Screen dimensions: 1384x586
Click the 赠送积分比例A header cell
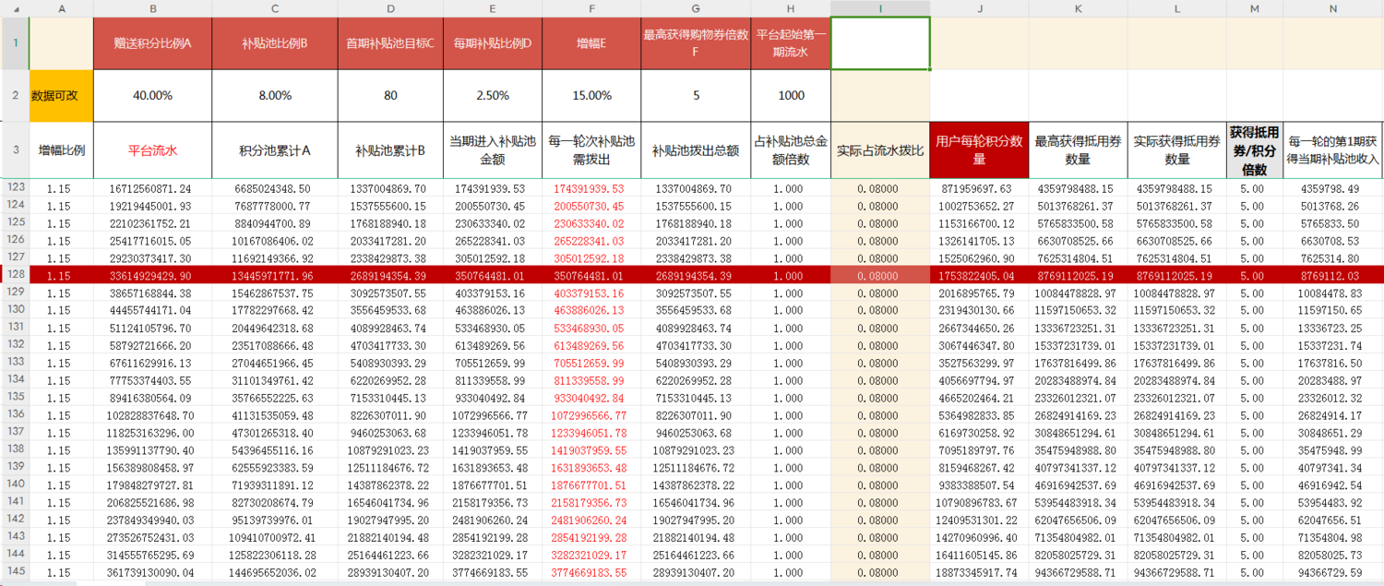point(153,42)
